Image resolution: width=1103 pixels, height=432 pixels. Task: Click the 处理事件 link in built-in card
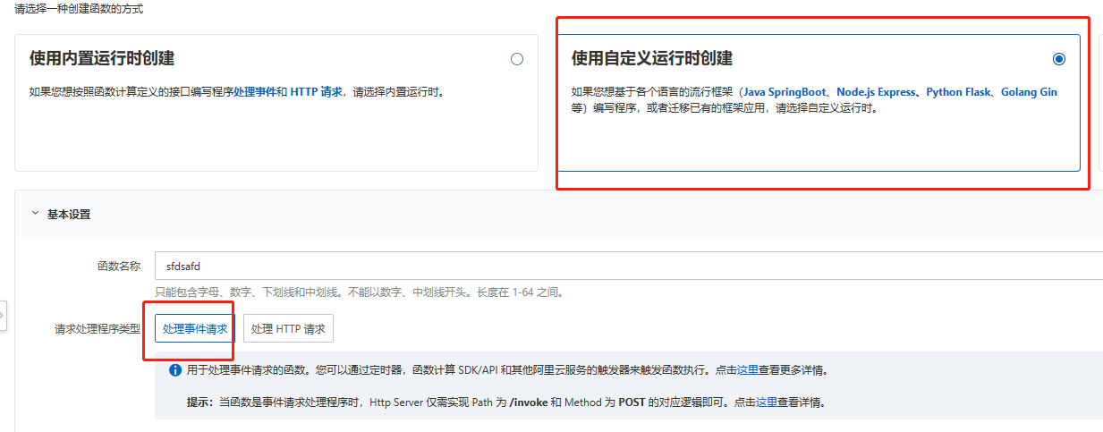coord(254,91)
